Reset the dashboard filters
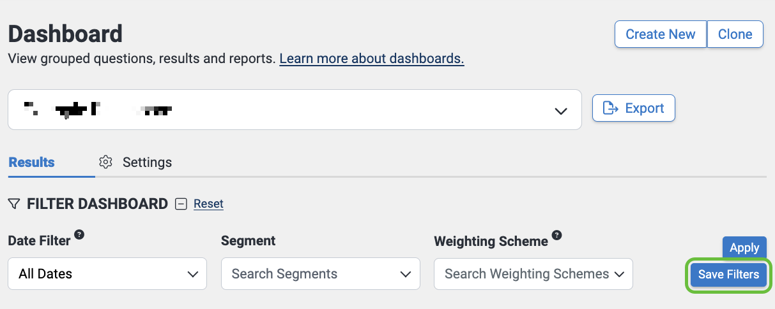 pyautogui.click(x=208, y=204)
